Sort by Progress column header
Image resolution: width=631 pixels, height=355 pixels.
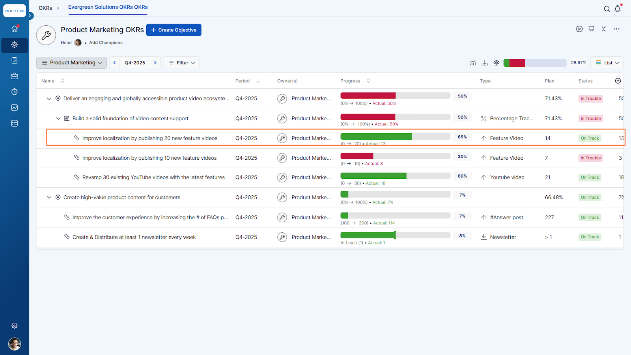click(355, 81)
